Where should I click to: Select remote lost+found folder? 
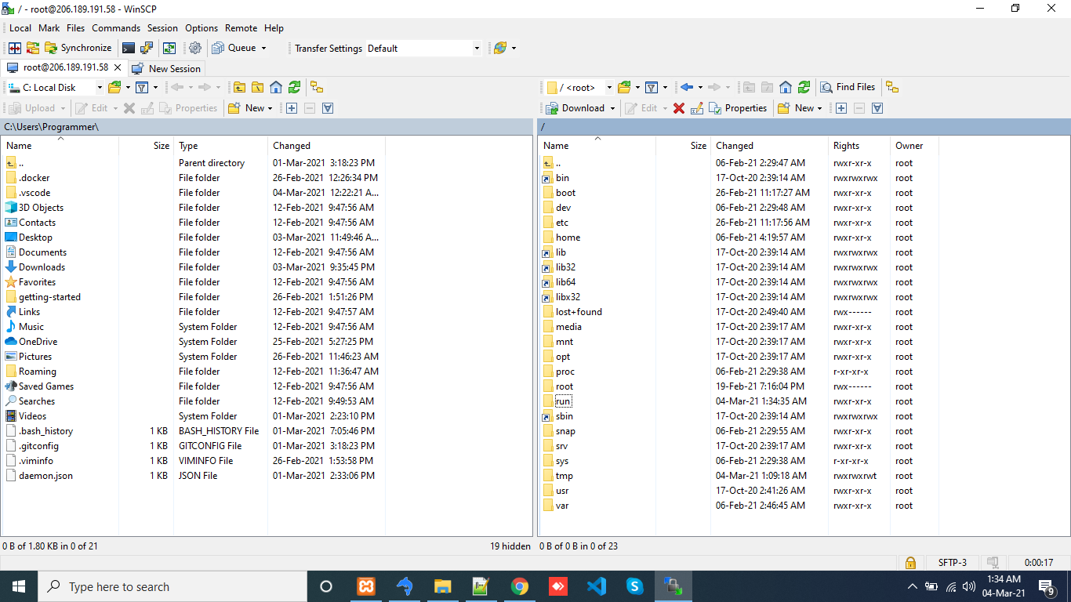pyautogui.click(x=579, y=312)
